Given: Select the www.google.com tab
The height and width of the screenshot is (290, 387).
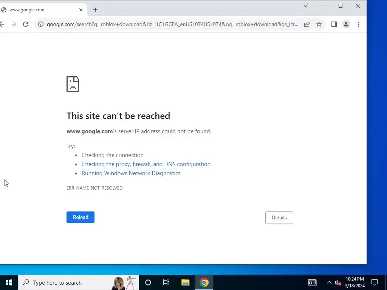Looking at the screenshot, I should click(x=43, y=10).
